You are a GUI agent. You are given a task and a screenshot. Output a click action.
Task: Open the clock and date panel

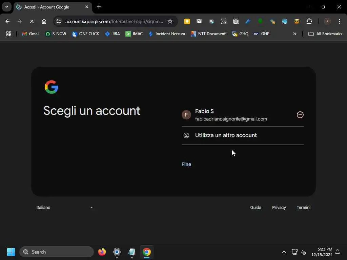point(322,252)
